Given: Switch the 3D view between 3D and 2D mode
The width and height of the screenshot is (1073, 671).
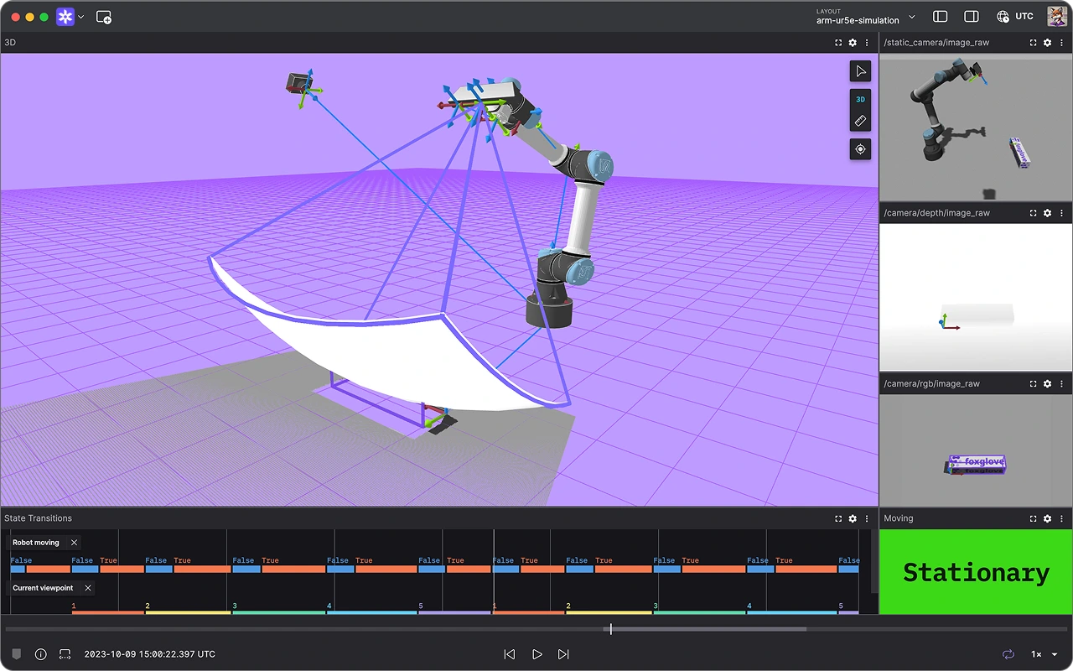Looking at the screenshot, I should 860,99.
